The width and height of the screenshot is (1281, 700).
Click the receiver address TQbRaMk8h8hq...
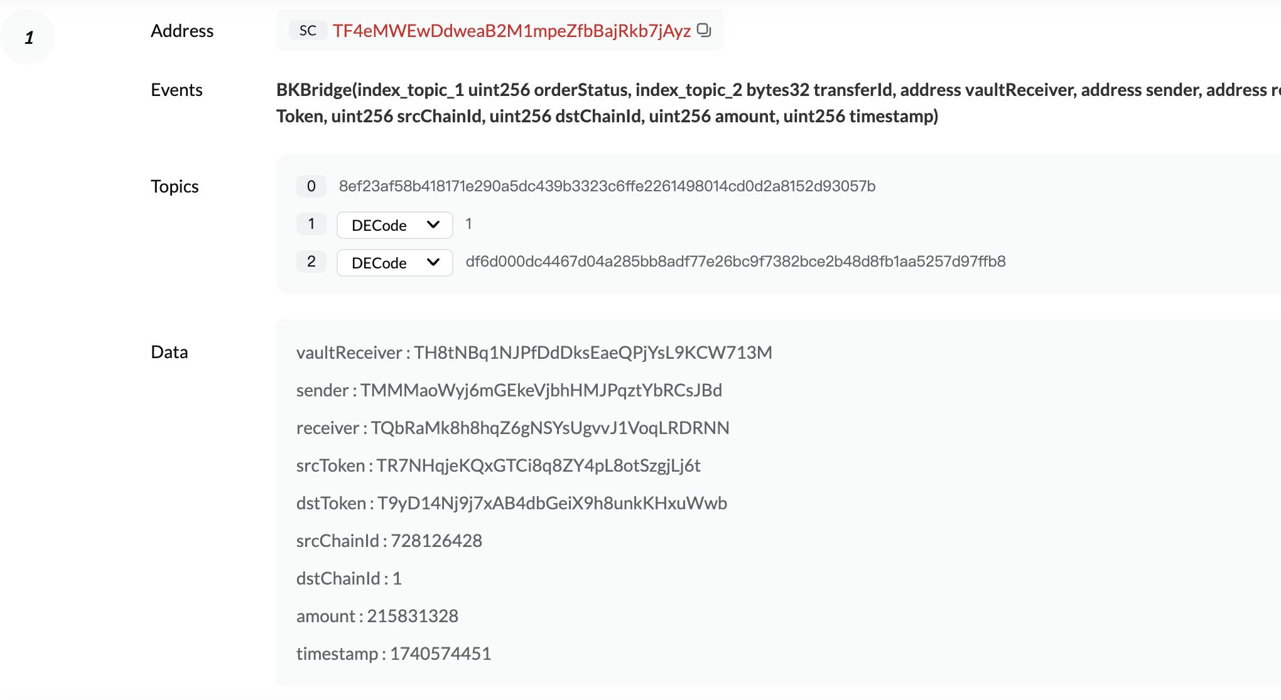549,428
